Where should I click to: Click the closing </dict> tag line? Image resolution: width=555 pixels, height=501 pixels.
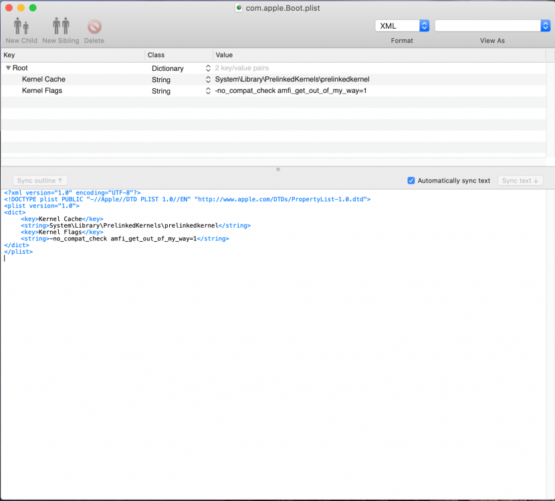pyautogui.click(x=17, y=245)
